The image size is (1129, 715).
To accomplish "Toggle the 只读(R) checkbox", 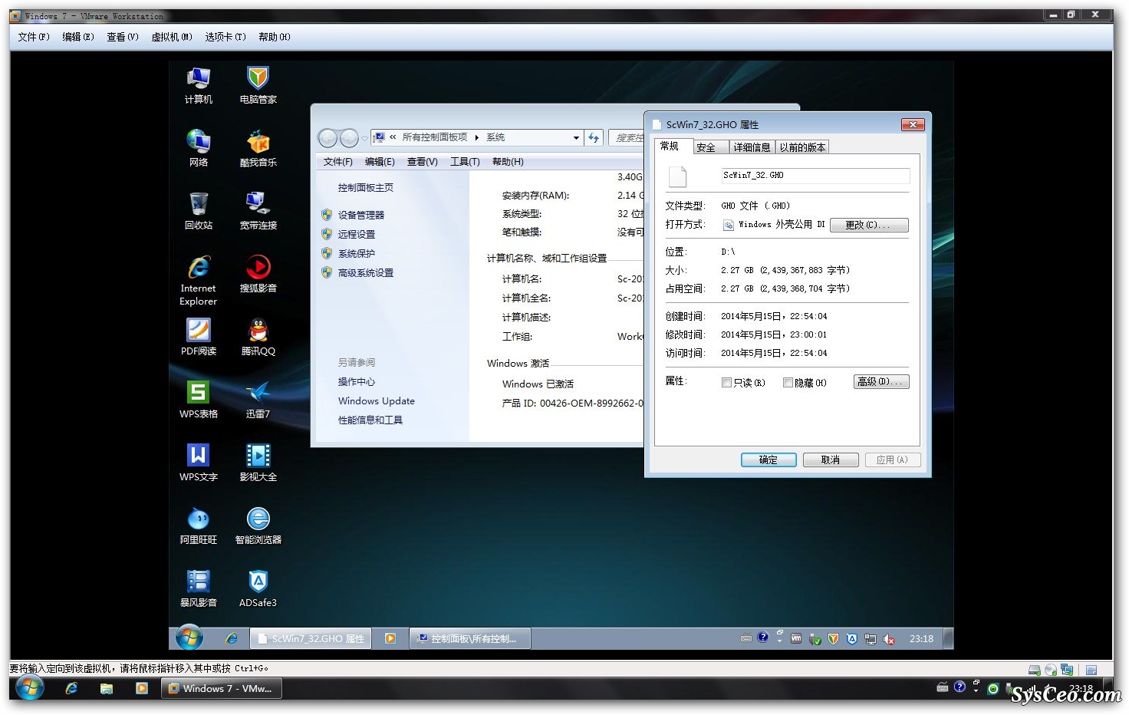I will tap(726, 383).
